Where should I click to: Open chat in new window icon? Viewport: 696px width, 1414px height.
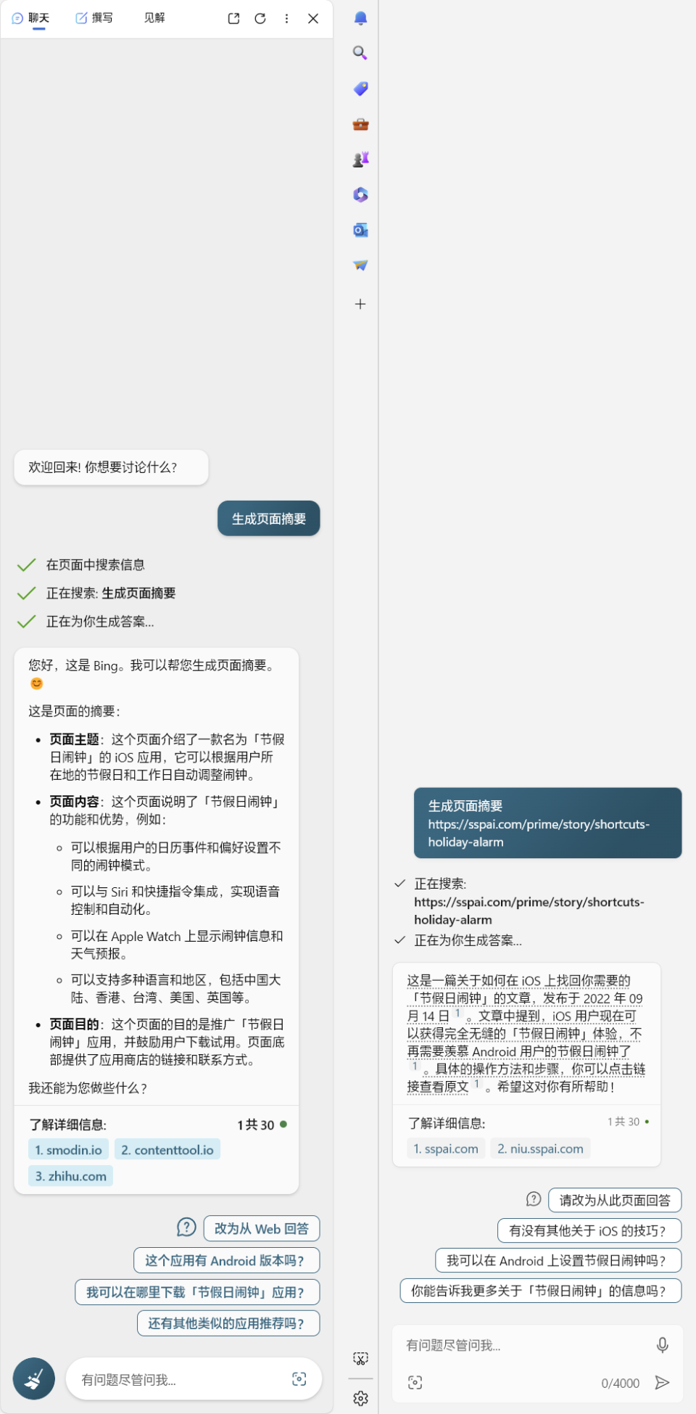coord(233,19)
